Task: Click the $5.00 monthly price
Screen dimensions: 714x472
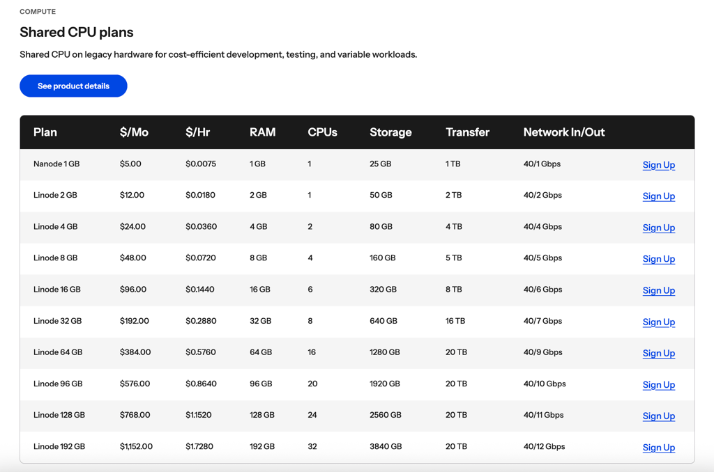Action: (x=130, y=164)
